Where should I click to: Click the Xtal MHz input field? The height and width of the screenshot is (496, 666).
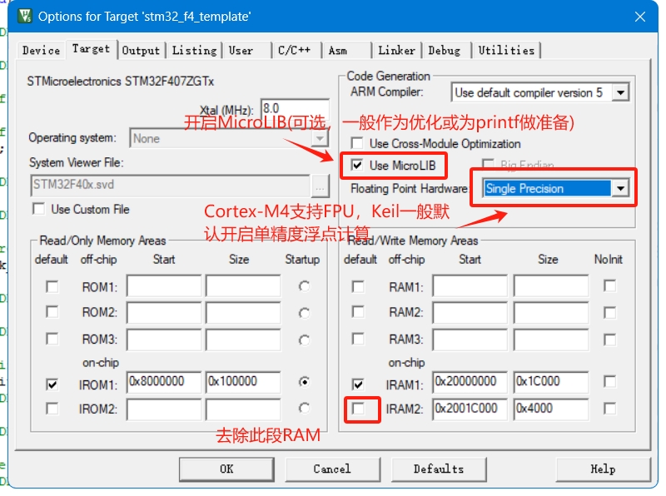[x=295, y=109]
